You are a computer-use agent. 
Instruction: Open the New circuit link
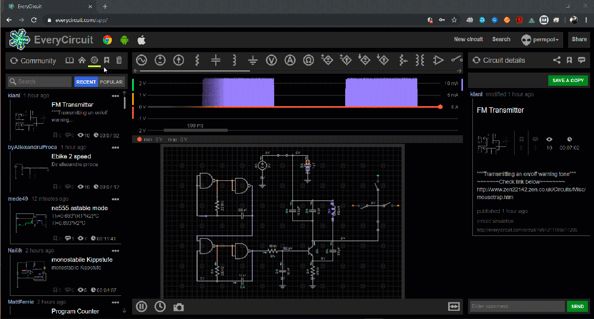click(468, 40)
